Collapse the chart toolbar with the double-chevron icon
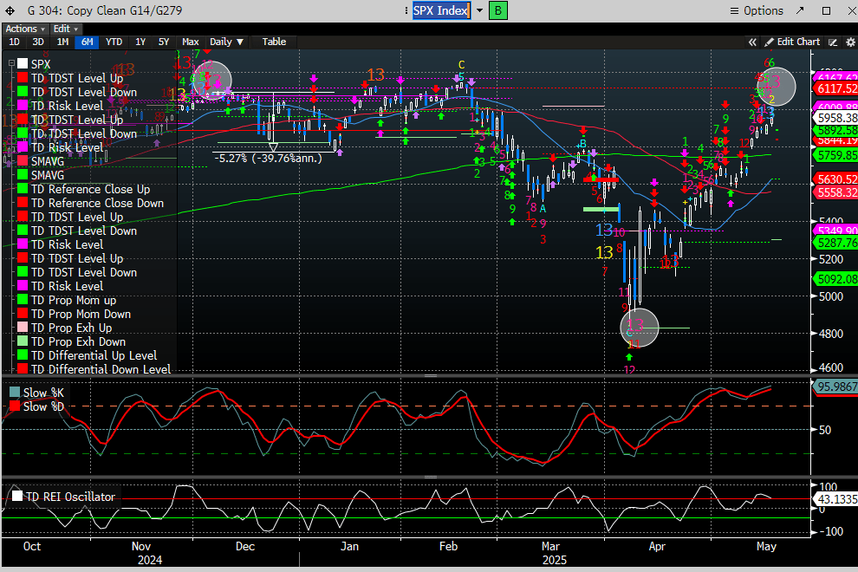Viewport: 858px width, 572px height. tap(753, 42)
